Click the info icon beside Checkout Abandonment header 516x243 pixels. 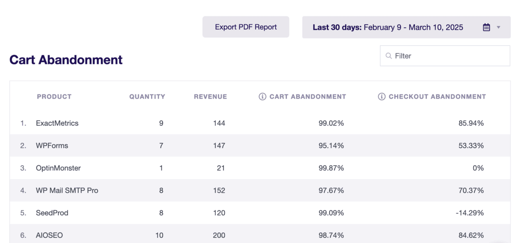click(x=381, y=96)
